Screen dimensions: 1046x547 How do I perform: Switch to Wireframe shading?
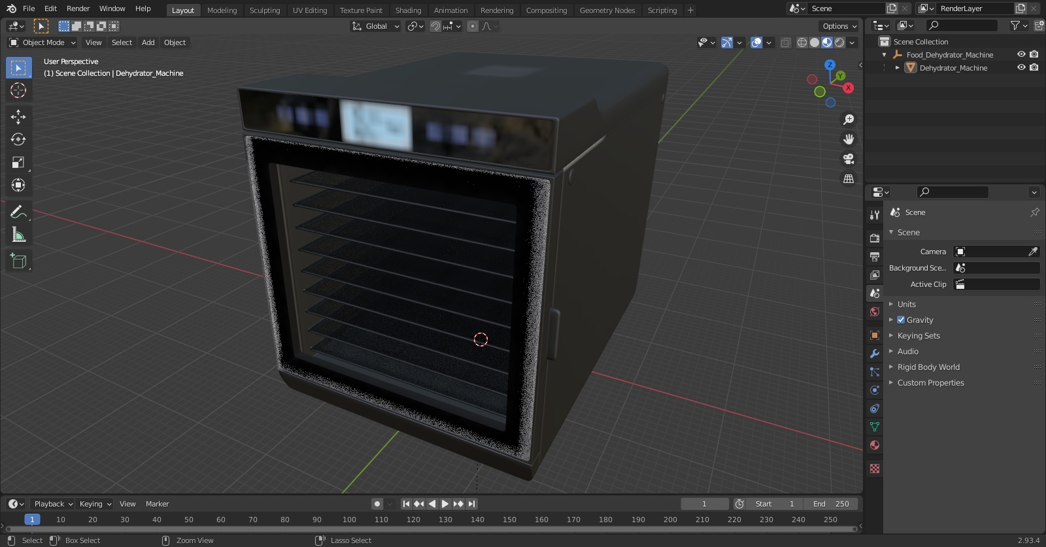click(802, 42)
